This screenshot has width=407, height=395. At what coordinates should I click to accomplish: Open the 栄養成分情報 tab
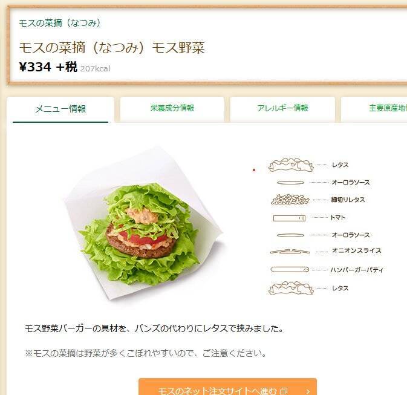(x=172, y=108)
